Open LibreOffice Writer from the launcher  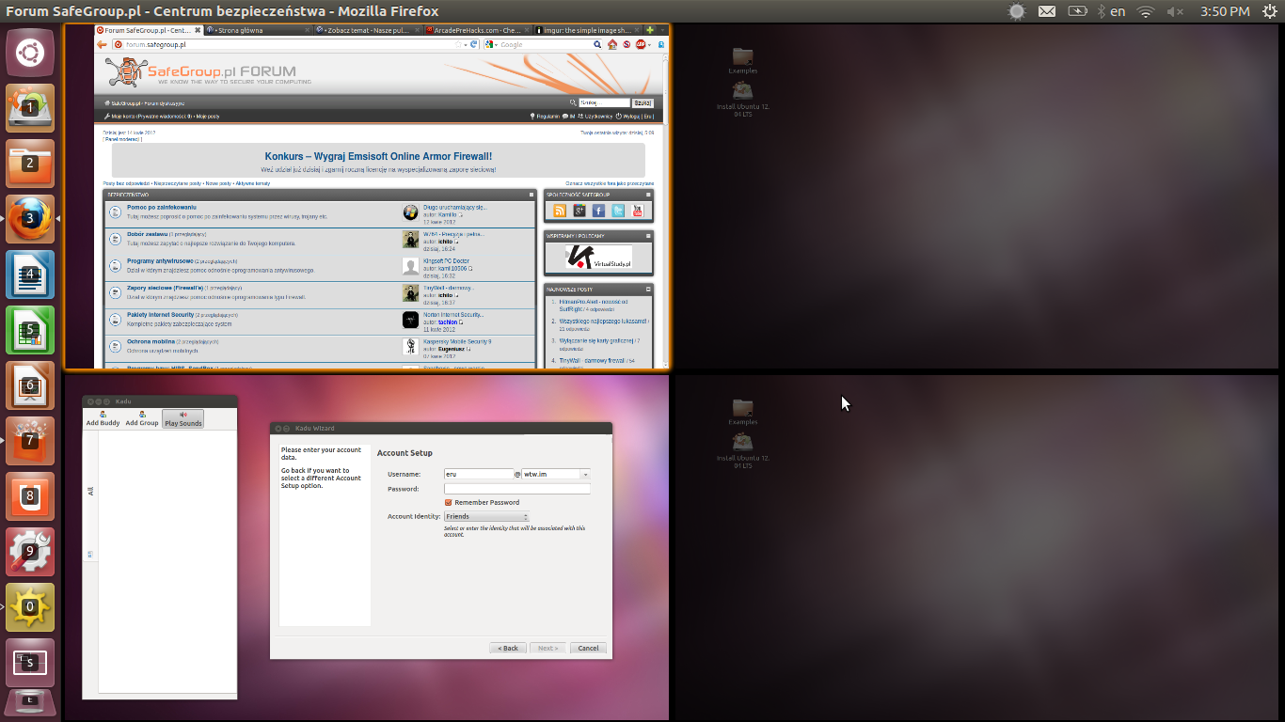point(30,275)
